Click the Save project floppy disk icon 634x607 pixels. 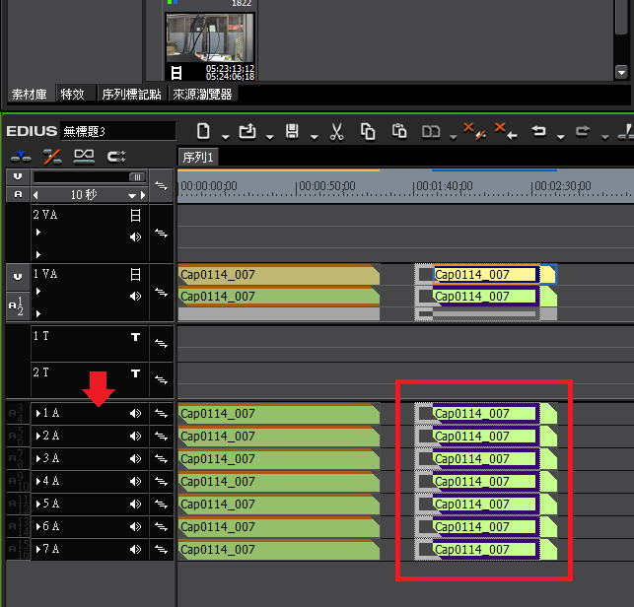291,131
